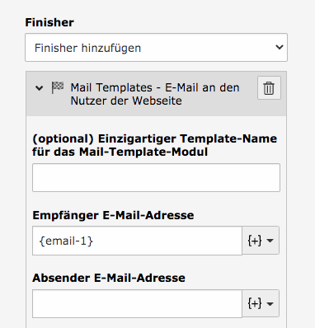Open the Finisher hinzufügen select box
The image size is (315, 328).
[x=156, y=48]
